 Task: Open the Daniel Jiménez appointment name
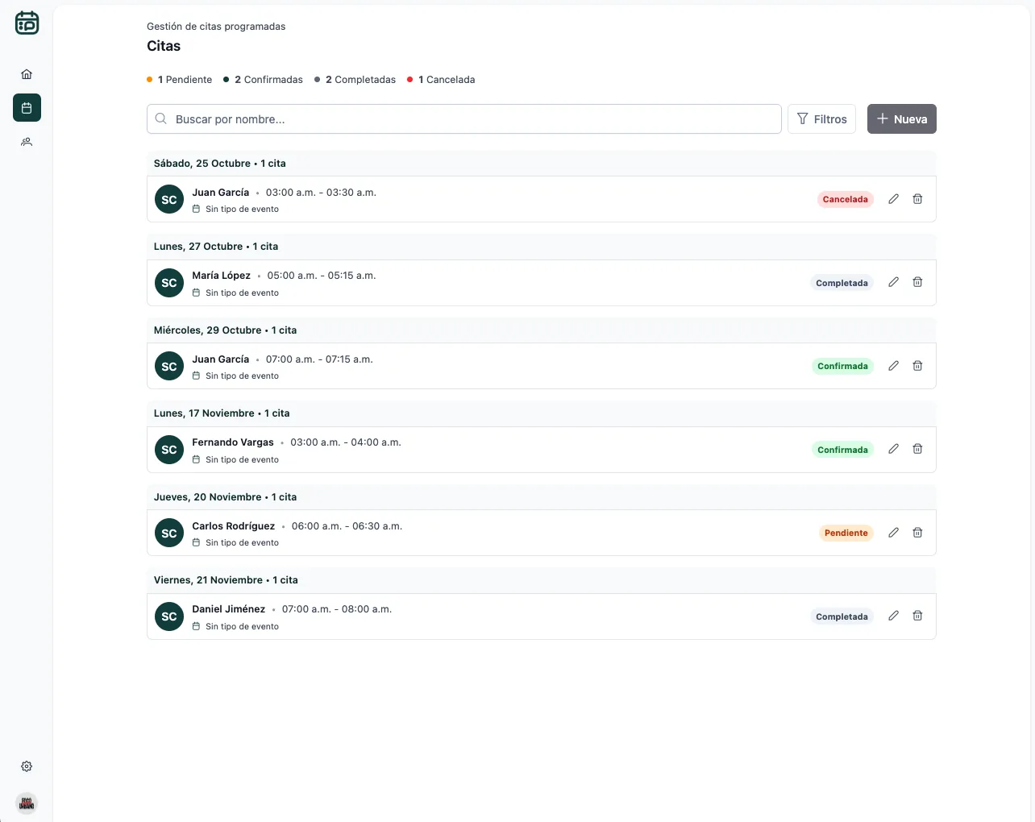pyautogui.click(x=229, y=609)
